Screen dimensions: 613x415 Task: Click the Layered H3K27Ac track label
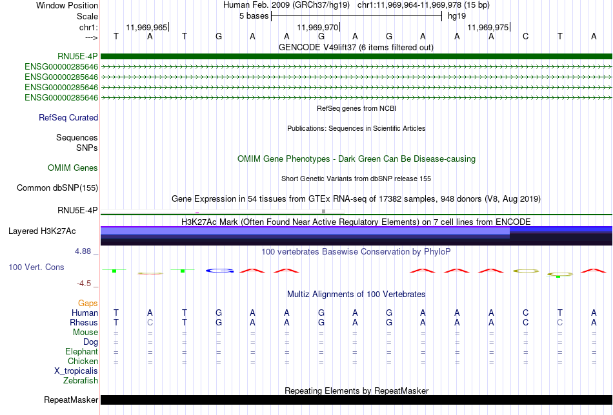pyautogui.click(x=42, y=231)
